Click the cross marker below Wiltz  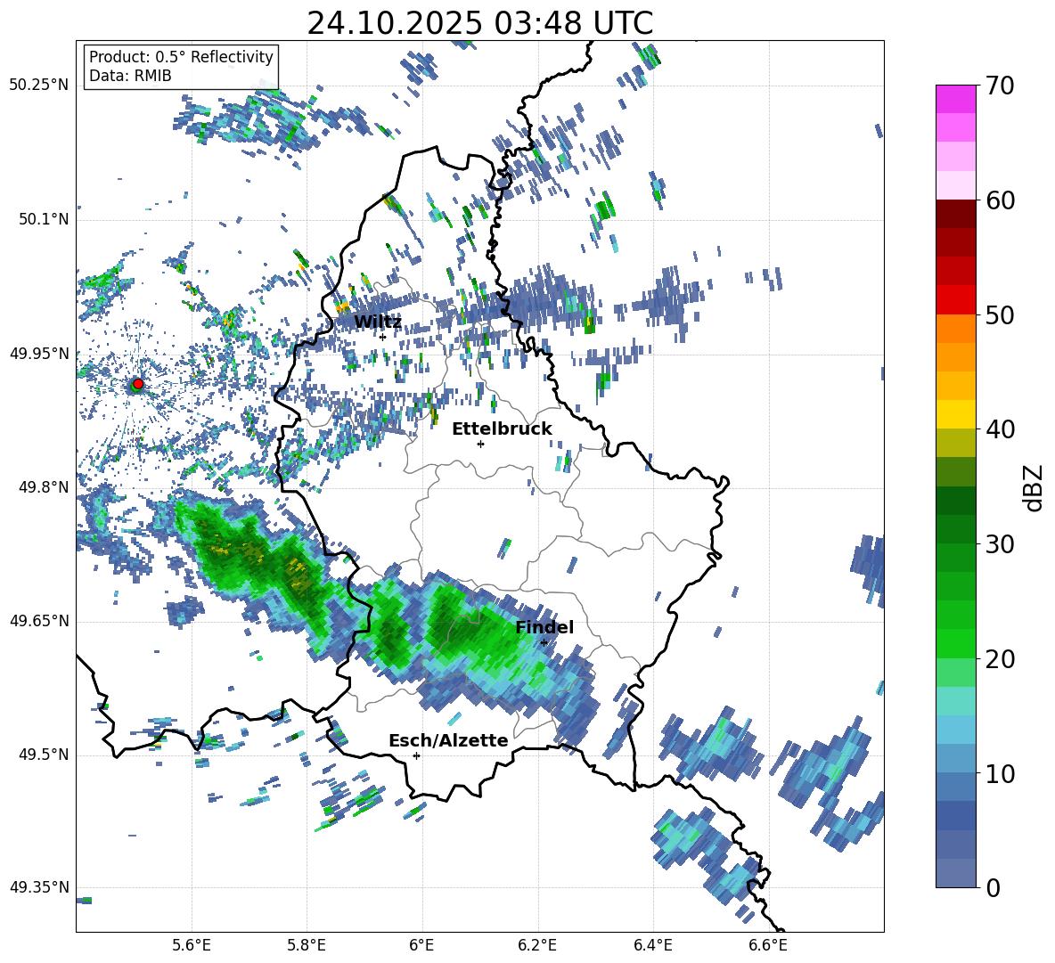pyautogui.click(x=382, y=337)
